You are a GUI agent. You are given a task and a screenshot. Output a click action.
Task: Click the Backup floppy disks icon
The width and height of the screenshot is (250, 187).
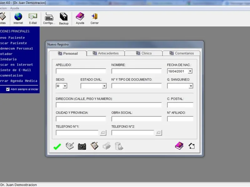(x=64, y=17)
